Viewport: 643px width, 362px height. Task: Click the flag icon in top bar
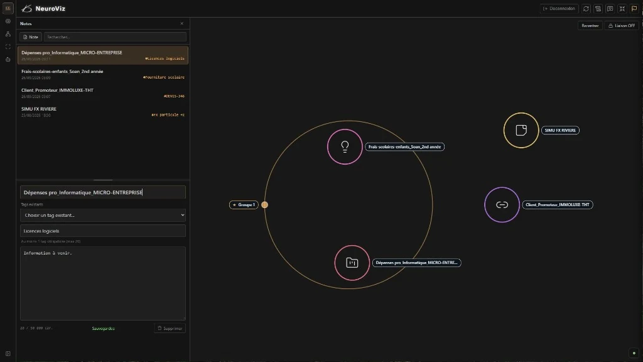pyautogui.click(x=634, y=9)
